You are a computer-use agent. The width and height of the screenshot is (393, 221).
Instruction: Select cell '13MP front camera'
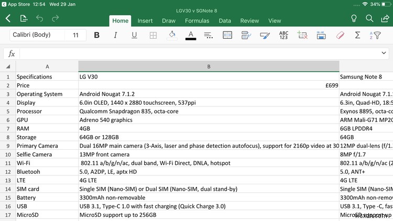[209, 154]
